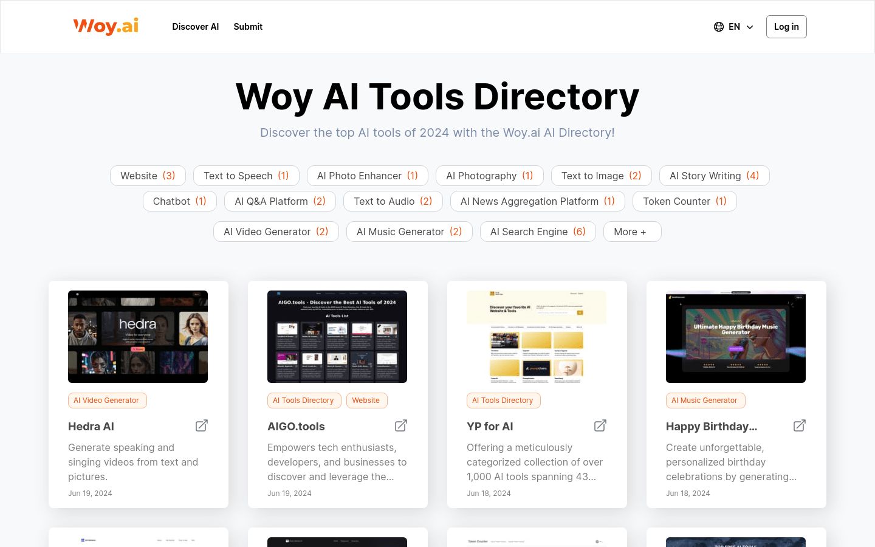This screenshot has height=547, width=875.
Task: Click Jun 19, 2024 date on Hedra card
Action: pos(90,494)
